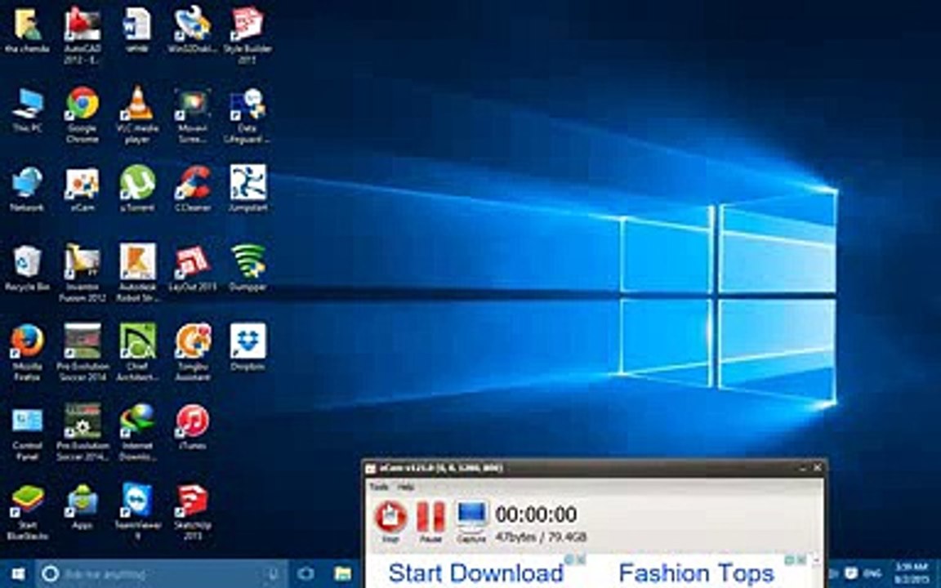Launch the CCleaner desktop shortcut
The image size is (941, 588).
point(192,189)
